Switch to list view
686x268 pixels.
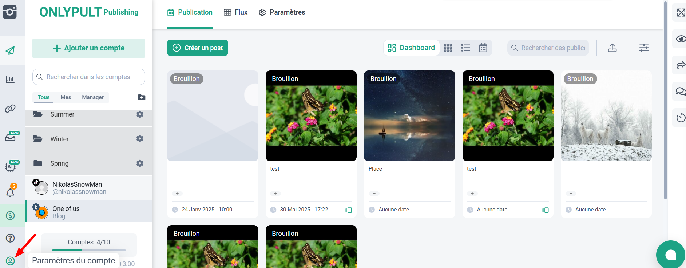(x=465, y=48)
